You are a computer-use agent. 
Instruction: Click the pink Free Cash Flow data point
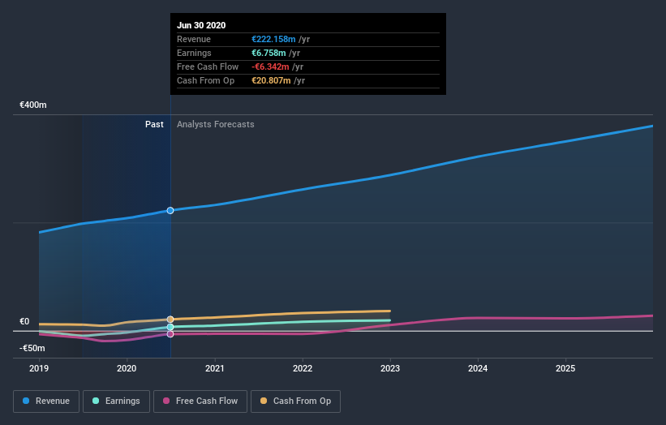pyautogui.click(x=170, y=334)
